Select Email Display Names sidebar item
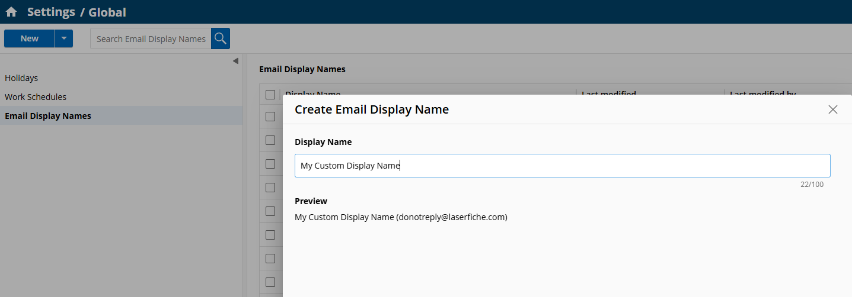The height and width of the screenshot is (297, 852). (x=48, y=116)
